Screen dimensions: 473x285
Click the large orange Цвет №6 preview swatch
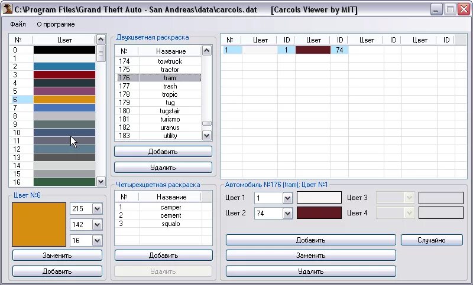[x=39, y=224]
